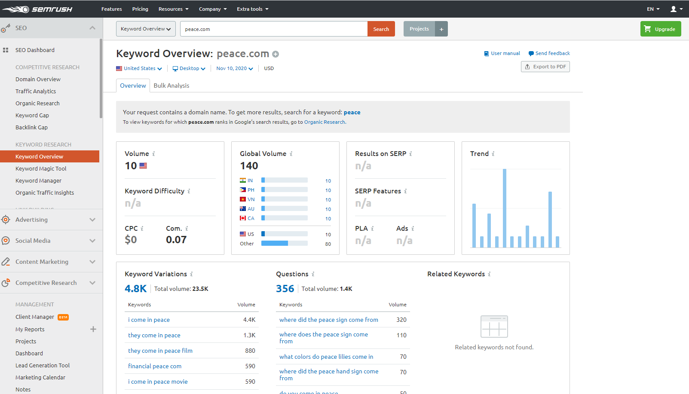689x394 pixels.
Task: Click the SEO section icon in sidebar
Action: [x=6, y=28]
